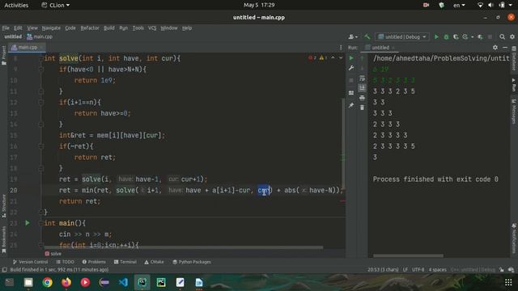
Task: Open Search Everywhere magnifier icon
Action: [502, 37]
